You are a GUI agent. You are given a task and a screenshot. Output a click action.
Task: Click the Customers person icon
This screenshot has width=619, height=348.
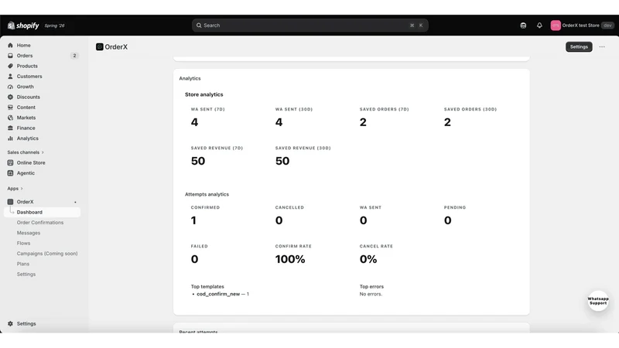click(10, 76)
